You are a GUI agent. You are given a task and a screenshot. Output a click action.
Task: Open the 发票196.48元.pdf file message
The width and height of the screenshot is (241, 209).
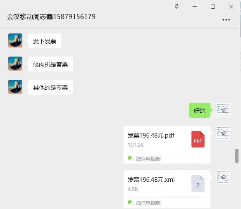[x=167, y=145]
